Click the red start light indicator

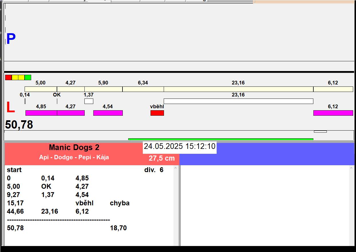[x=8, y=77]
